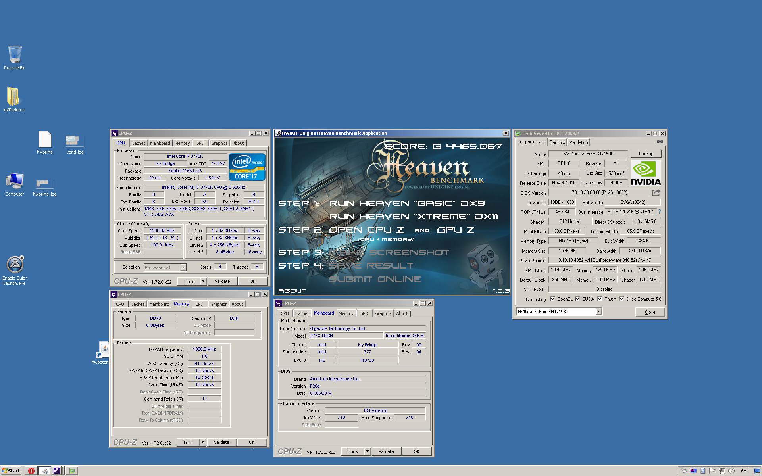Click the Heaven benchmark taskbar button
Viewport: 762px width, 476px height.
click(x=45, y=471)
